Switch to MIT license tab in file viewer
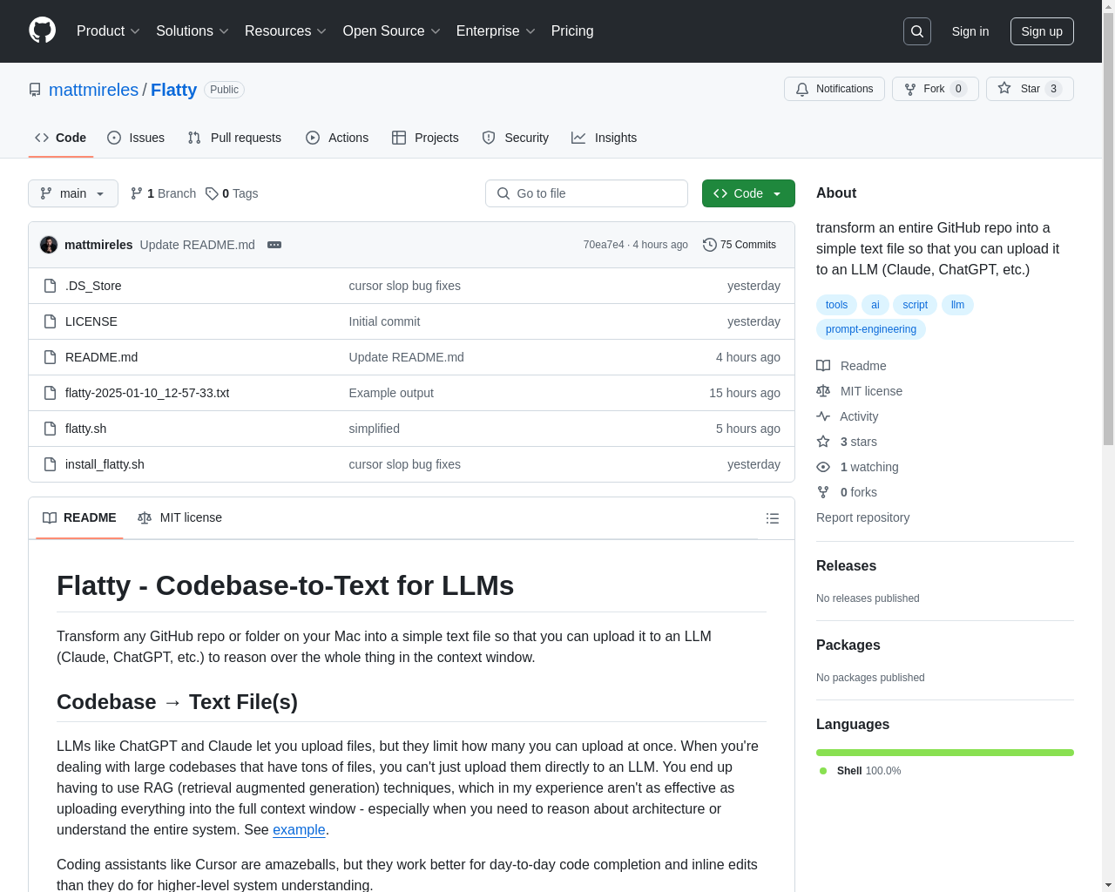Viewport: 1115px width, 892px height. click(x=179, y=518)
